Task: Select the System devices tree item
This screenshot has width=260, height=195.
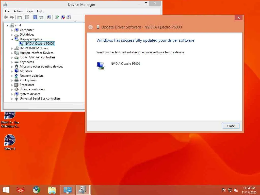Action: pos(30,94)
